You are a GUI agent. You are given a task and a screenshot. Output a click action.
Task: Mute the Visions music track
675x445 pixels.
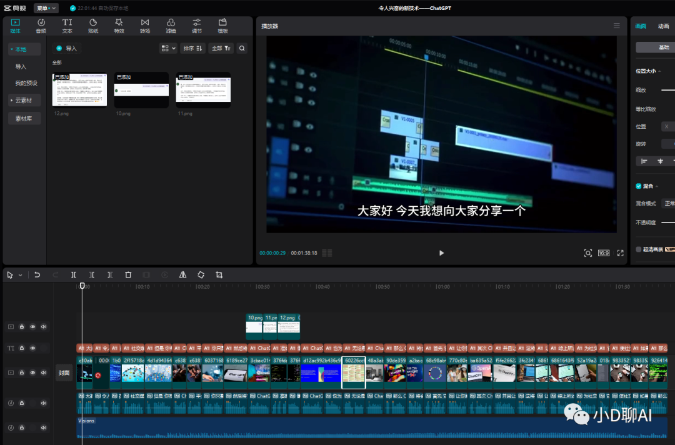pos(44,427)
